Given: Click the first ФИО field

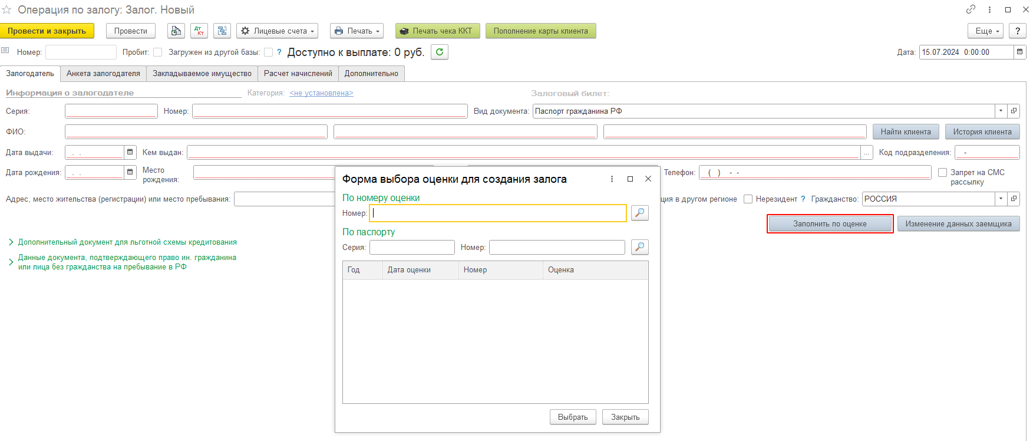Looking at the screenshot, I should tap(196, 131).
